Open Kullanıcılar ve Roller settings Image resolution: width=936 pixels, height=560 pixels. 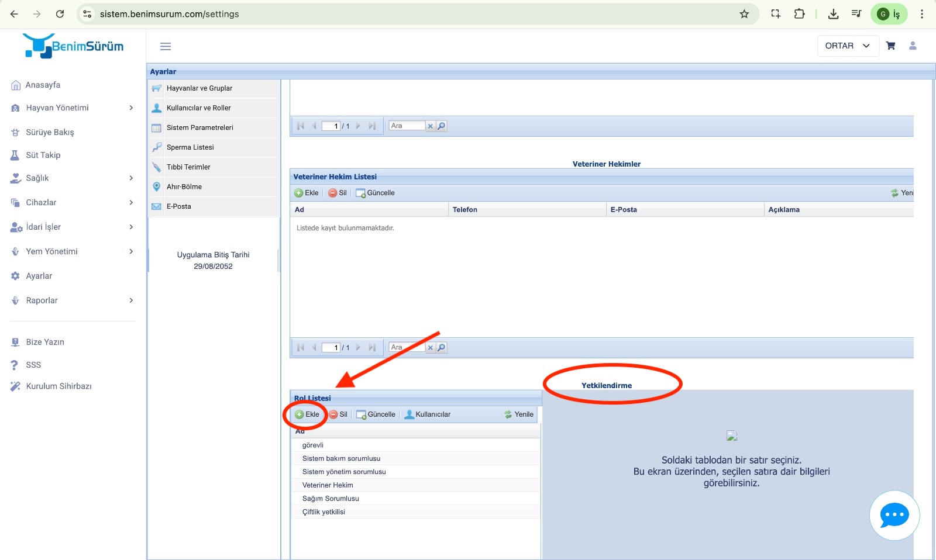coord(199,108)
